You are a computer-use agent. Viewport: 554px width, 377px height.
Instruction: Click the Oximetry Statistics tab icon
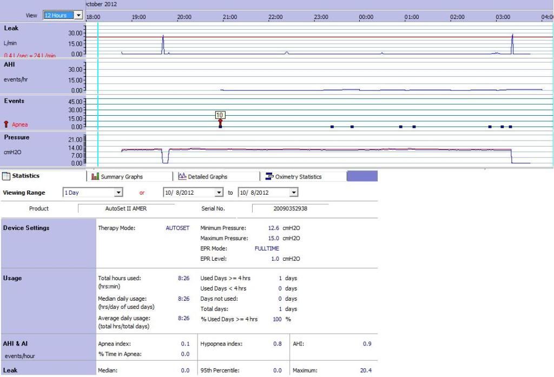[269, 176]
